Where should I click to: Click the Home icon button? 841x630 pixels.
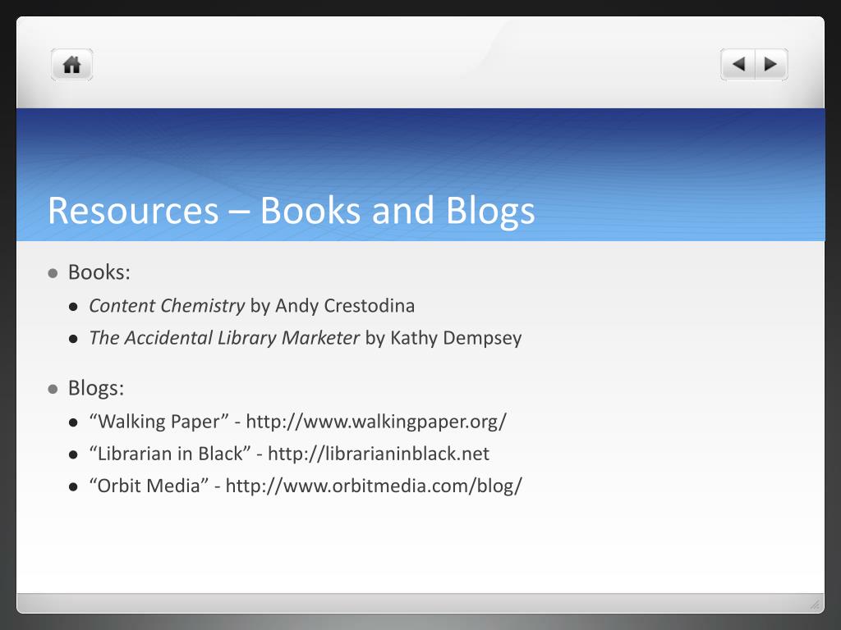(72, 65)
